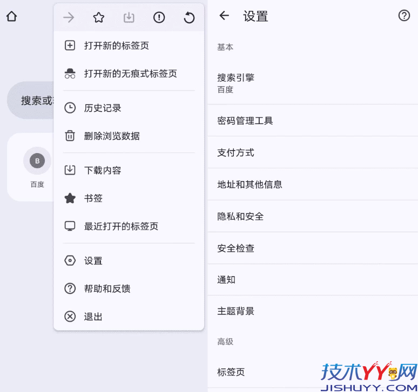Screen dimensions: 418x392
Task: Click the new tab plus icon
Action: click(x=70, y=45)
